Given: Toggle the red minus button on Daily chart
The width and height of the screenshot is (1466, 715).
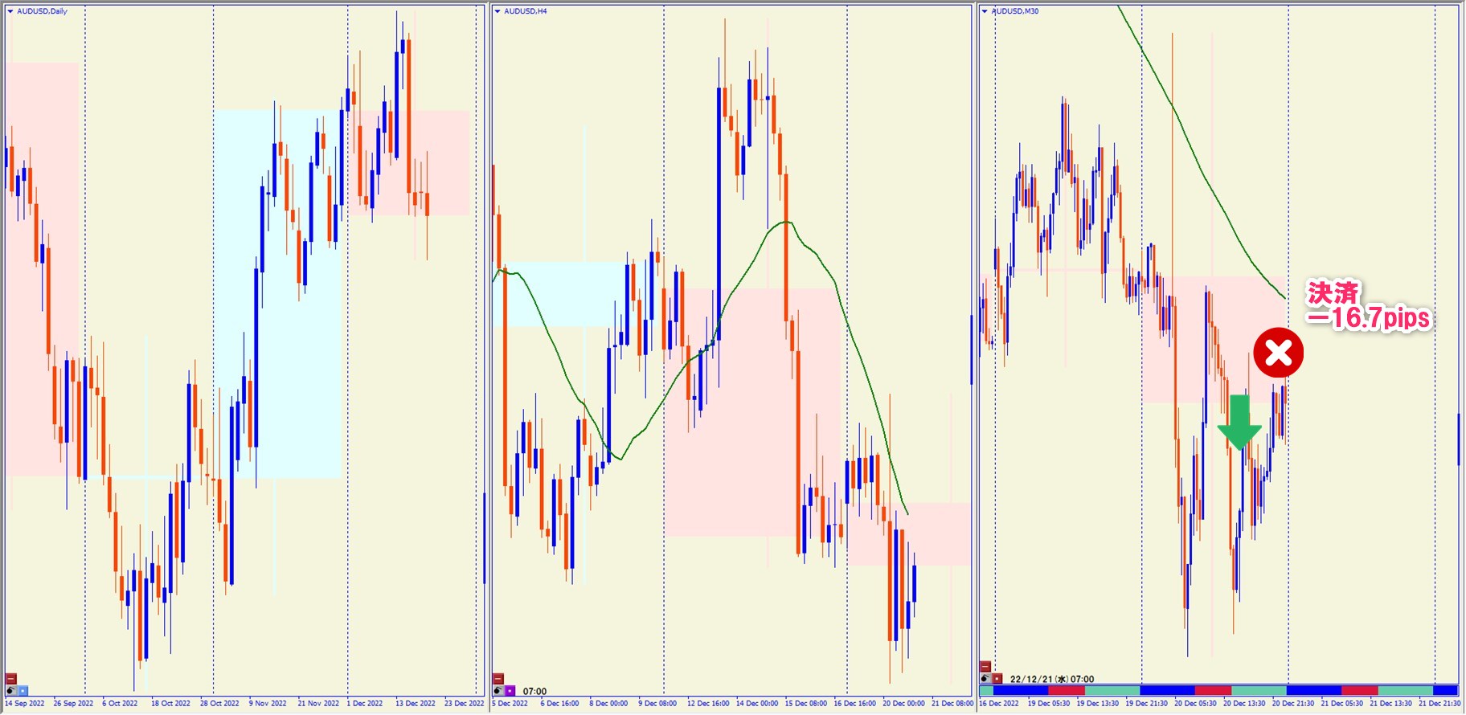Looking at the screenshot, I should coord(10,679).
